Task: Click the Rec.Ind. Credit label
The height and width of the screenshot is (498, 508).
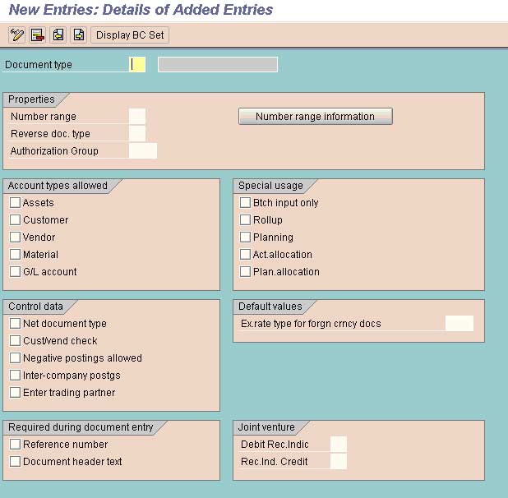Action: (274, 461)
